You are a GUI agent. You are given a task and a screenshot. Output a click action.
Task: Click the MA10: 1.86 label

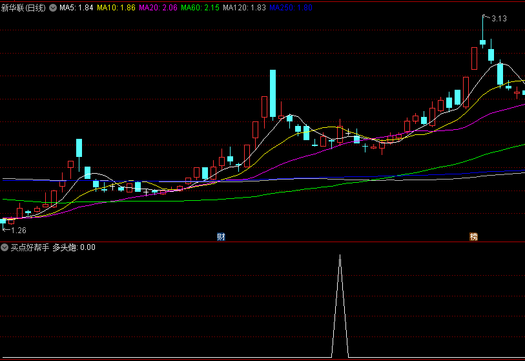tap(116, 8)
